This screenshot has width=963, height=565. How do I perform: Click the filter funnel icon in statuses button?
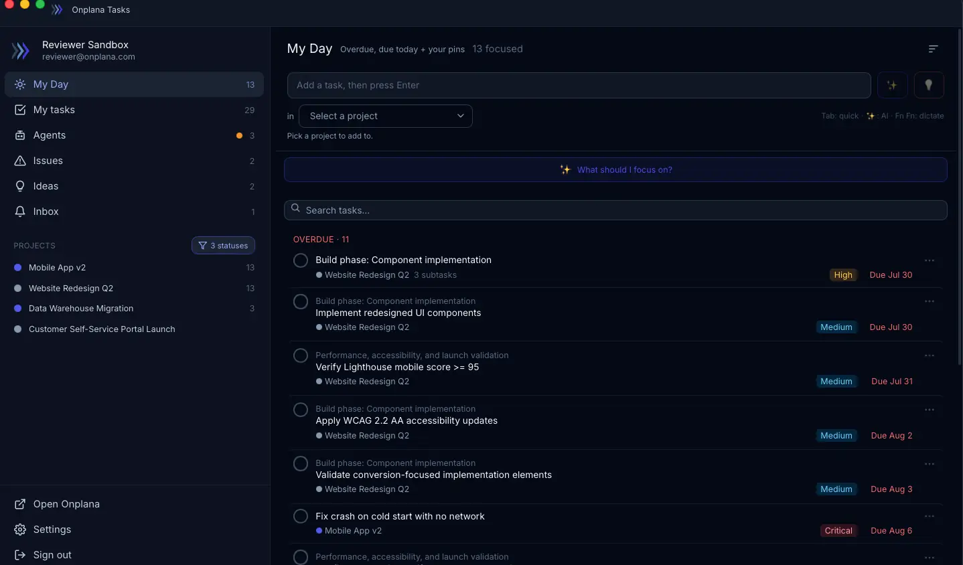click(x=202, y=246)
